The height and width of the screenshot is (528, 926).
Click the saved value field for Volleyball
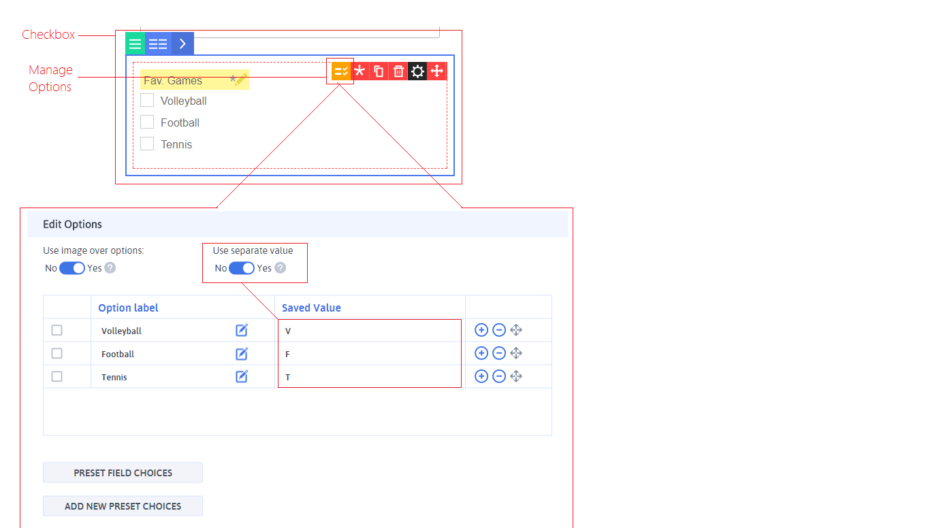[x=369, y=331]
